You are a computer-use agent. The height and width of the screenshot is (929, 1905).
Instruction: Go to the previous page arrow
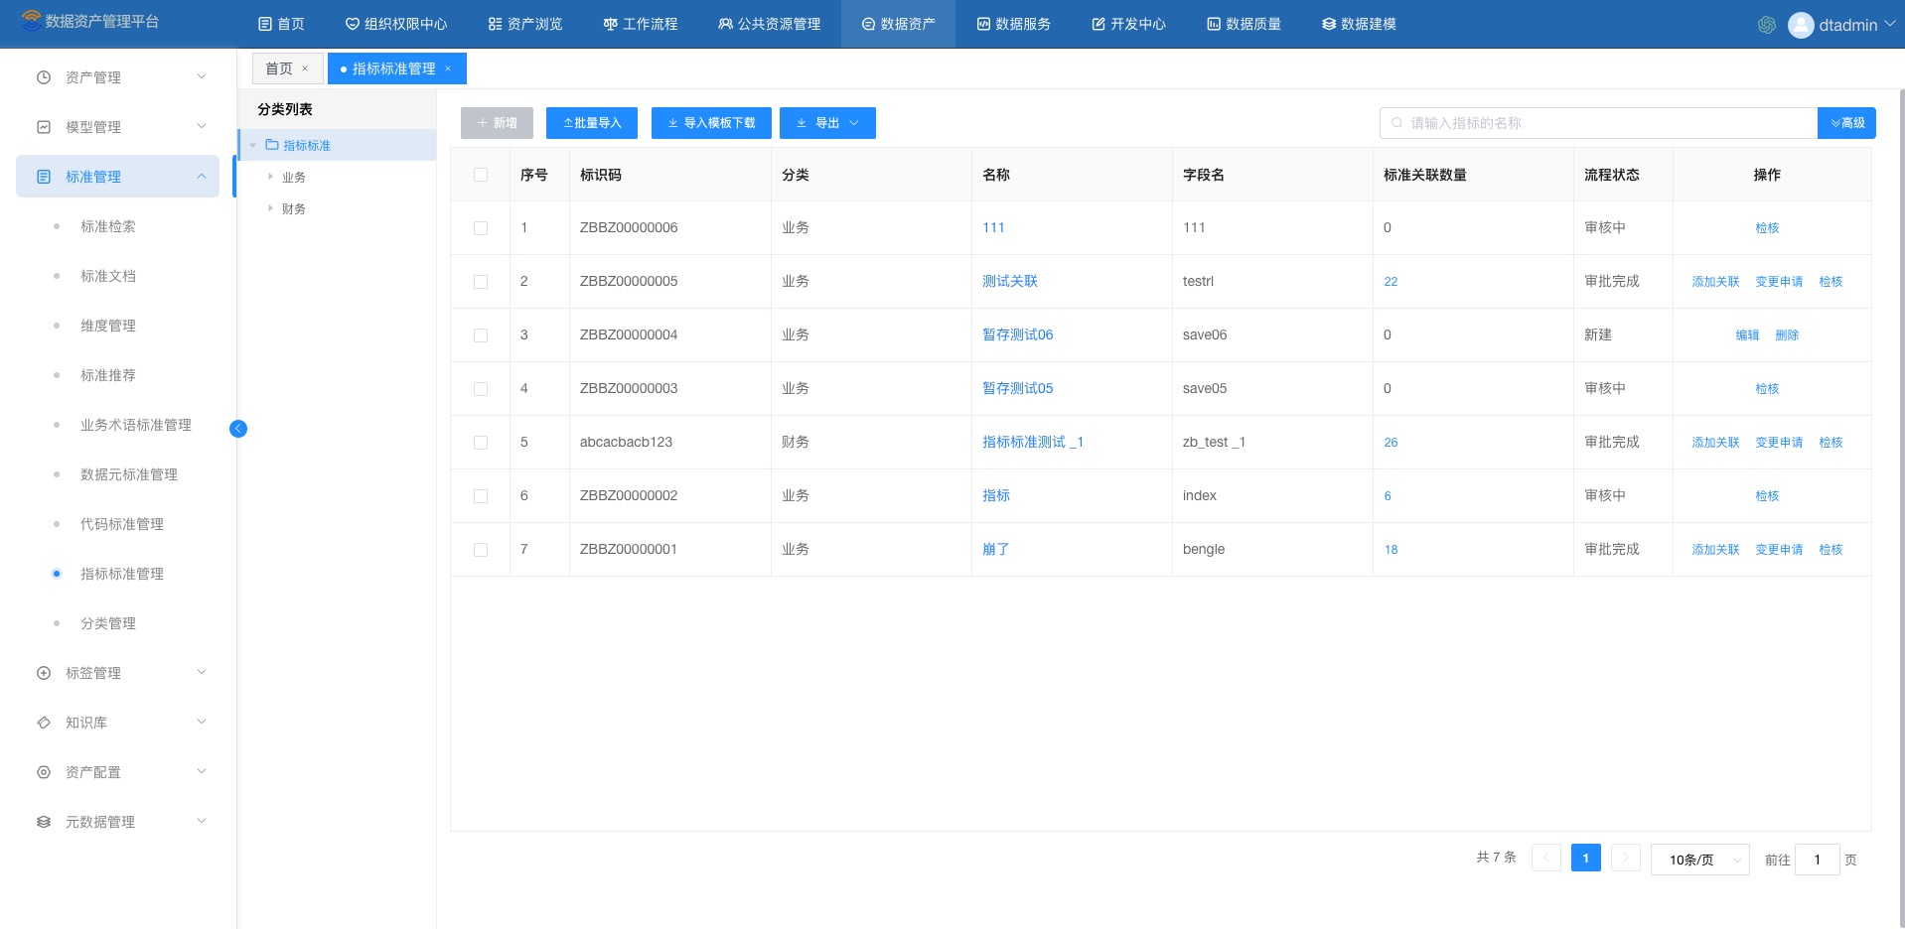coord(1546,858)
